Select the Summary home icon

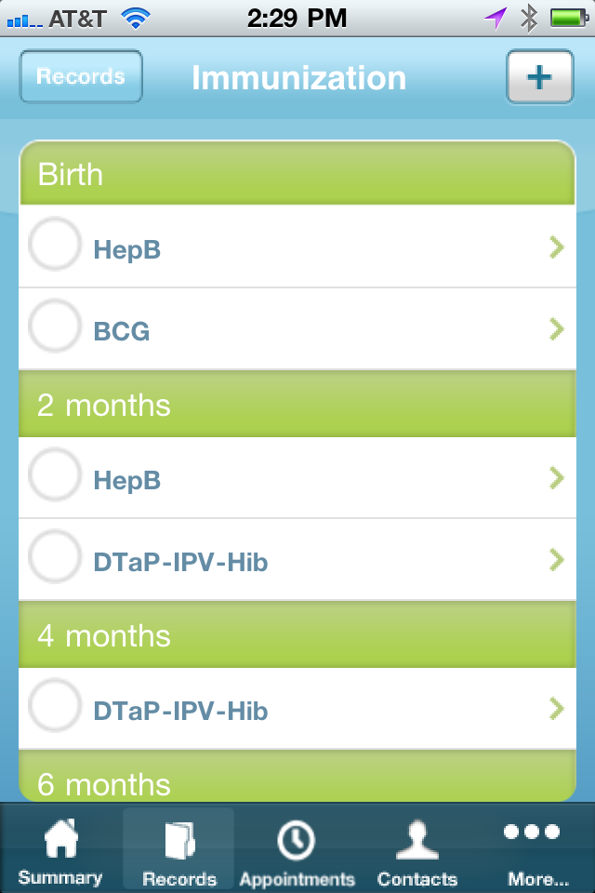click(x=60, y=840)
